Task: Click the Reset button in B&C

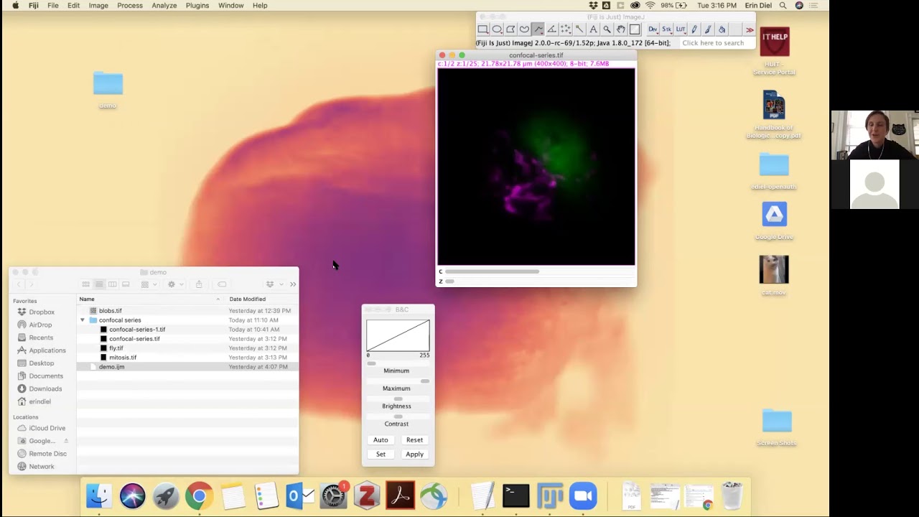Action: click(414, 440)
